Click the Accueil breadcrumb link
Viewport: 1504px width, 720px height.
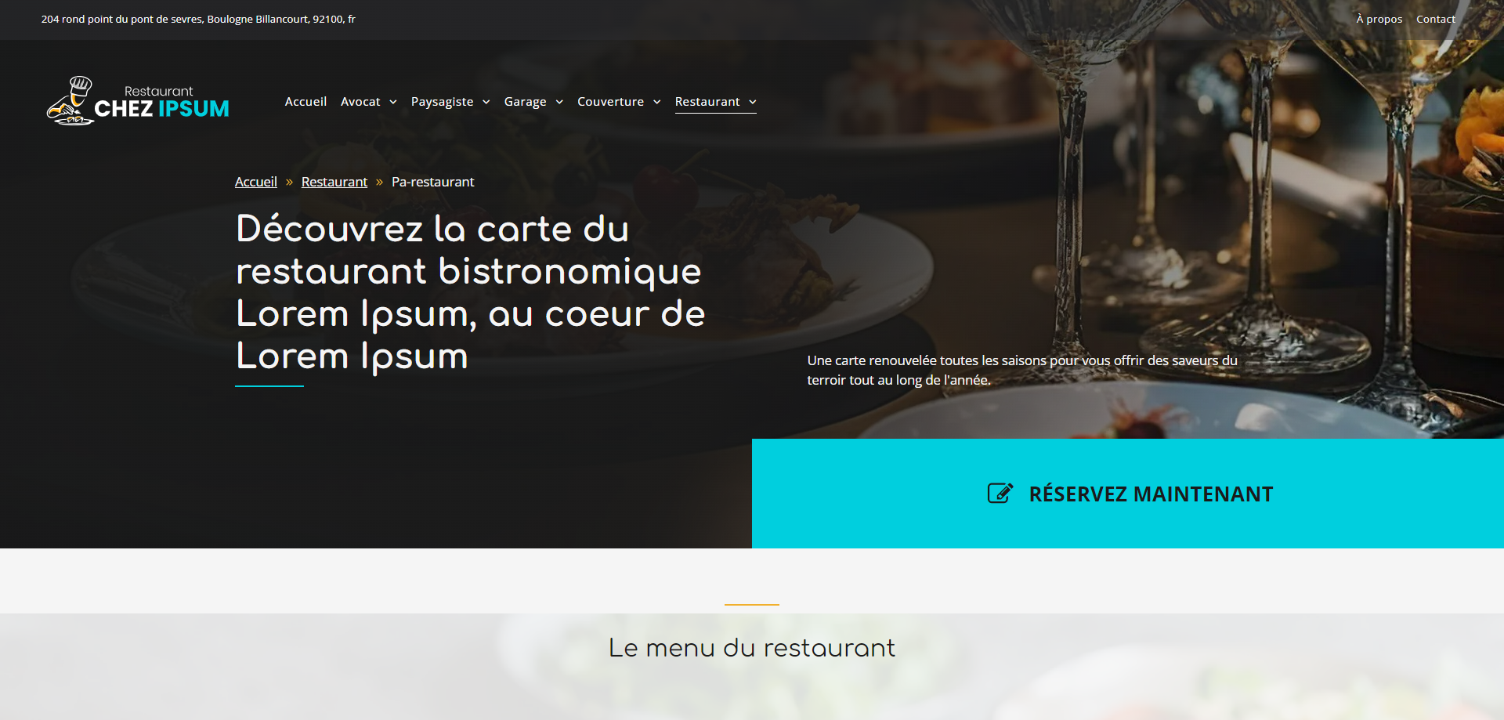(x=256, y=182)
